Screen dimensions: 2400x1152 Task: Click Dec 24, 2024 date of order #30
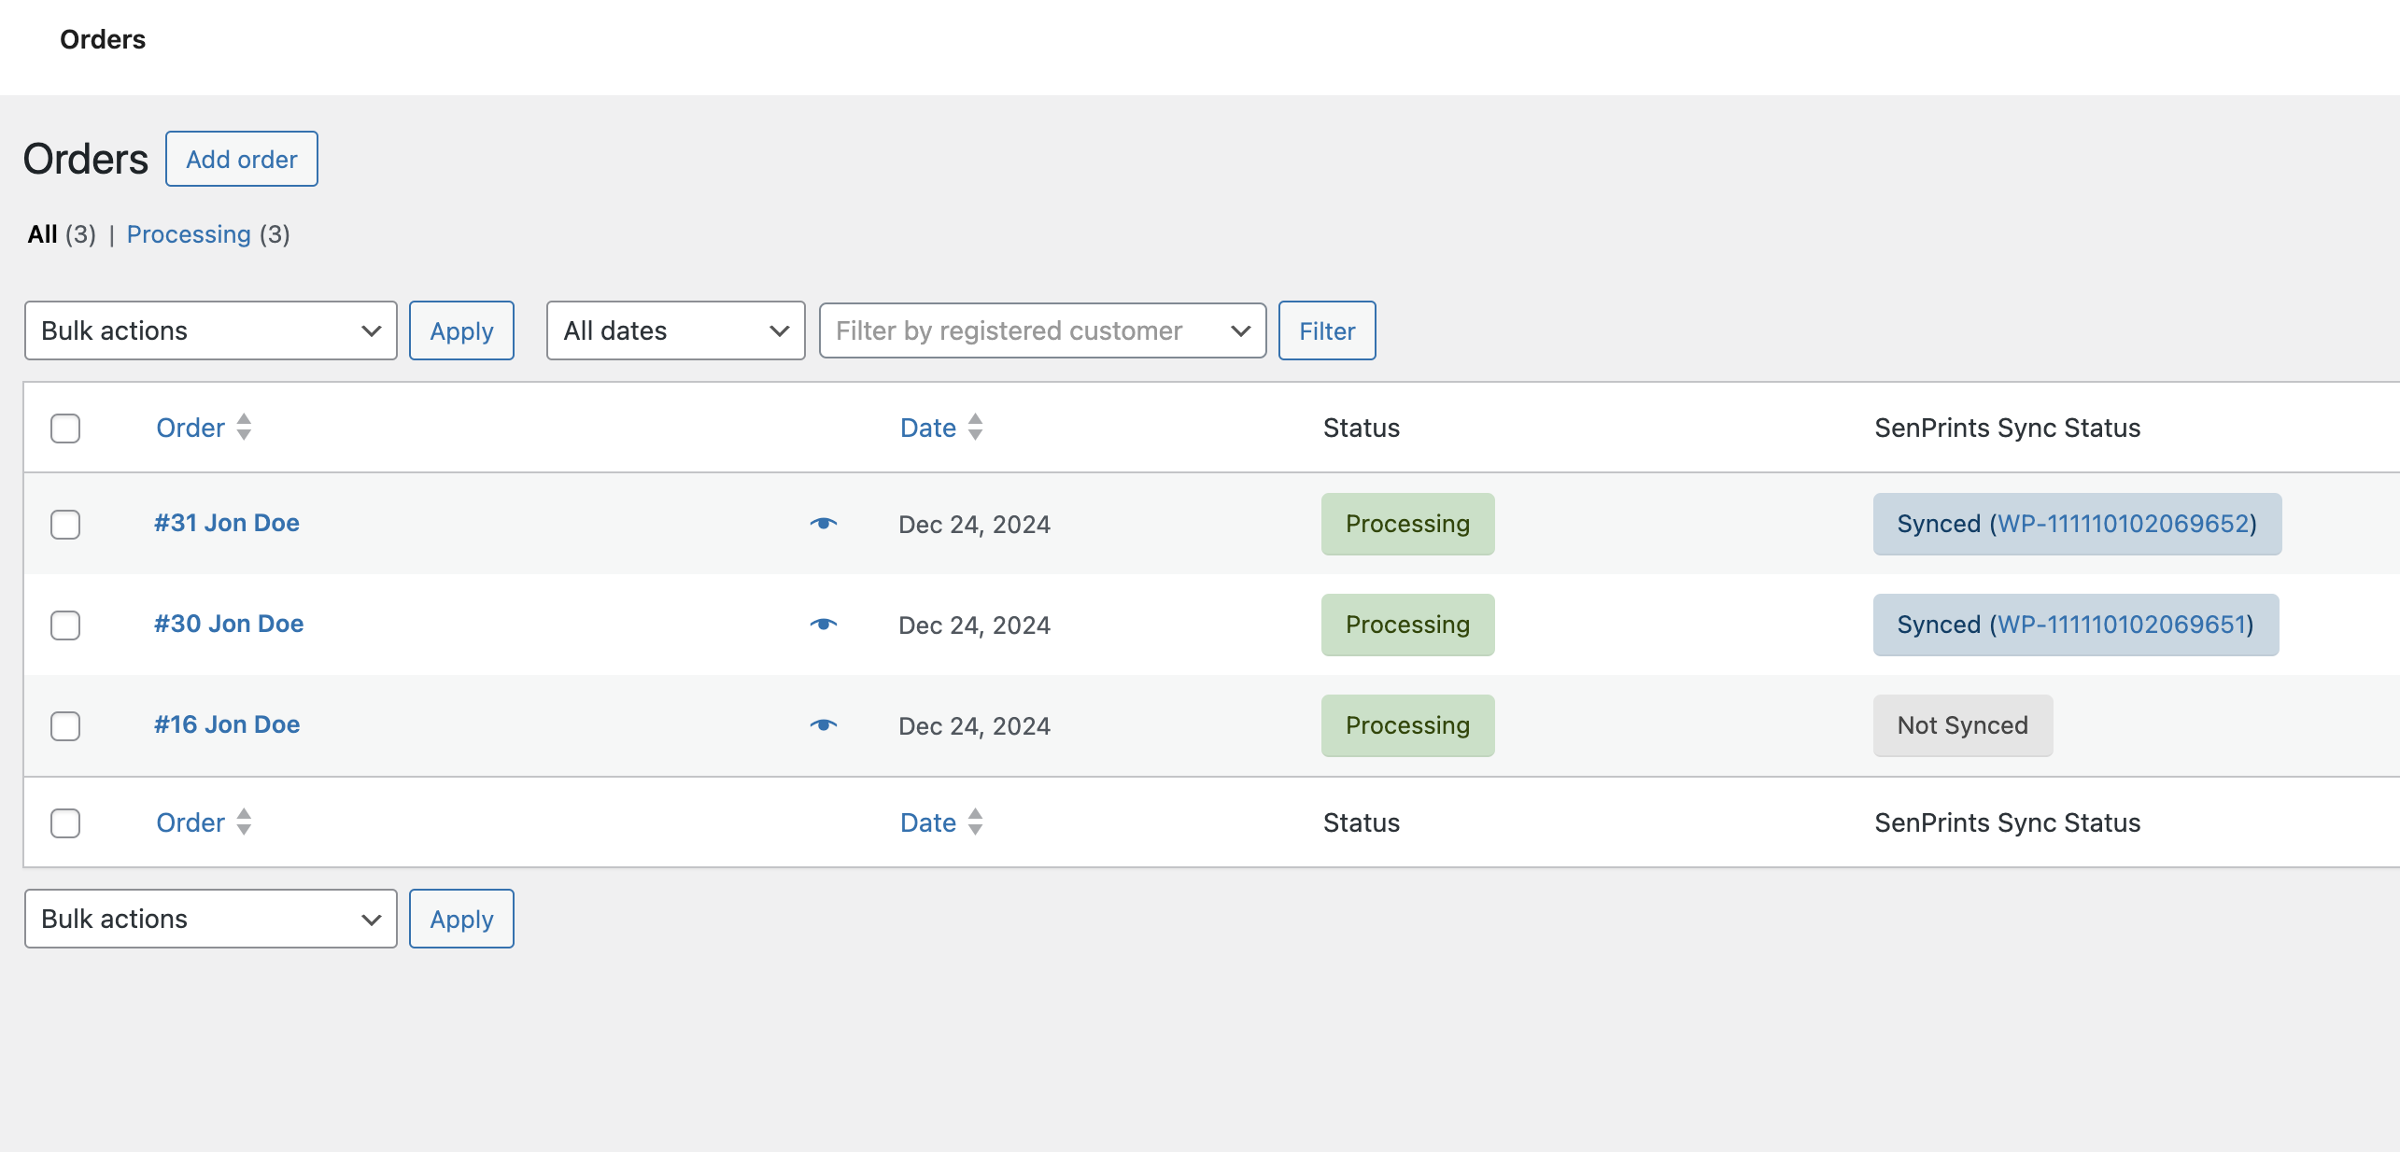pos(974,625)
